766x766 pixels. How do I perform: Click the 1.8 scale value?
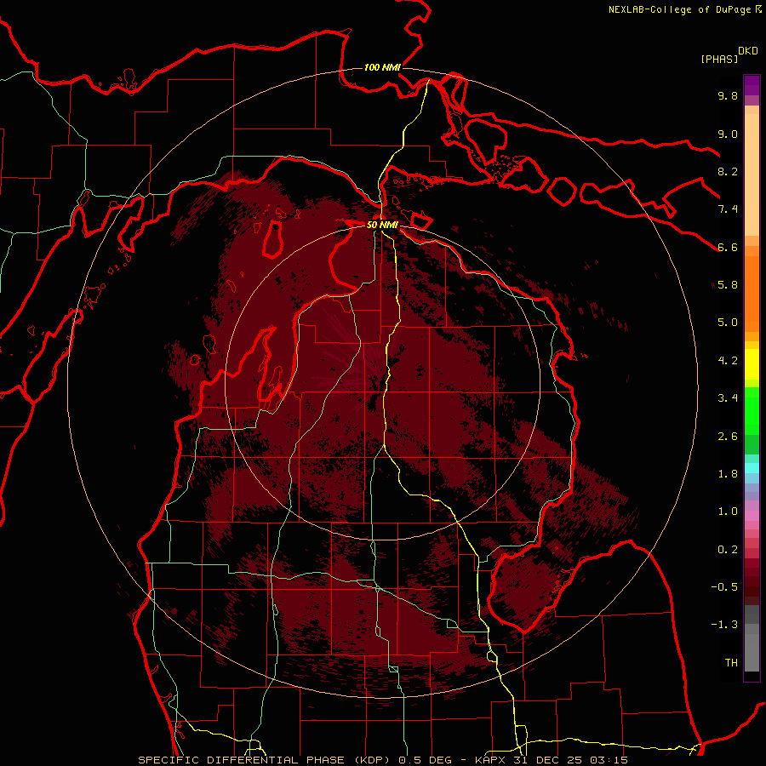coord(728,474)
